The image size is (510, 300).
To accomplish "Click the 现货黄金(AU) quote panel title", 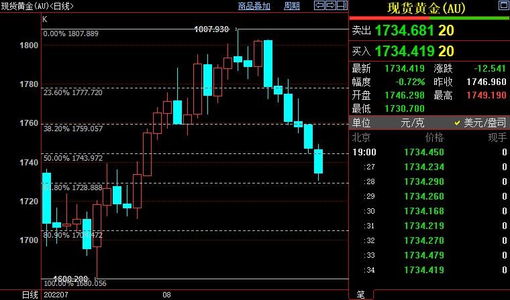I will (429, 9).
